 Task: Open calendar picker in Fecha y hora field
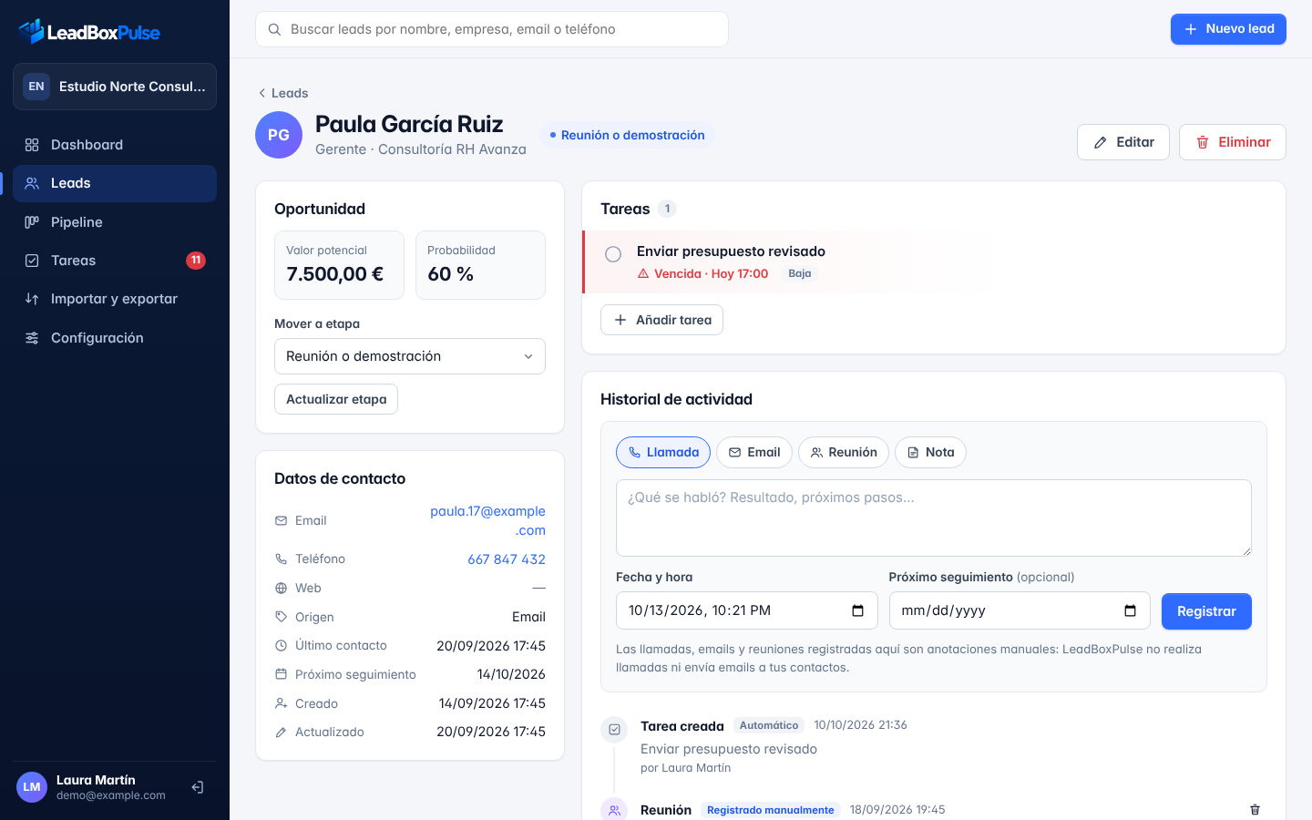click(x=857, y=610)
